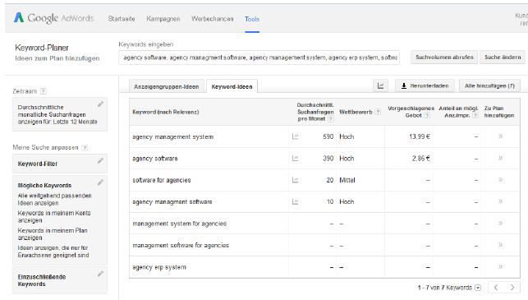This screenshot has width=528, height=300.
Task: Edit the Zeitraum date range setting
Action: pyautogui.click(x=100, y=104)
